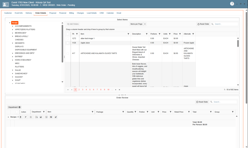Click the help question mark icon
Screen dimensions: 248x148
[x=232, y=4]
